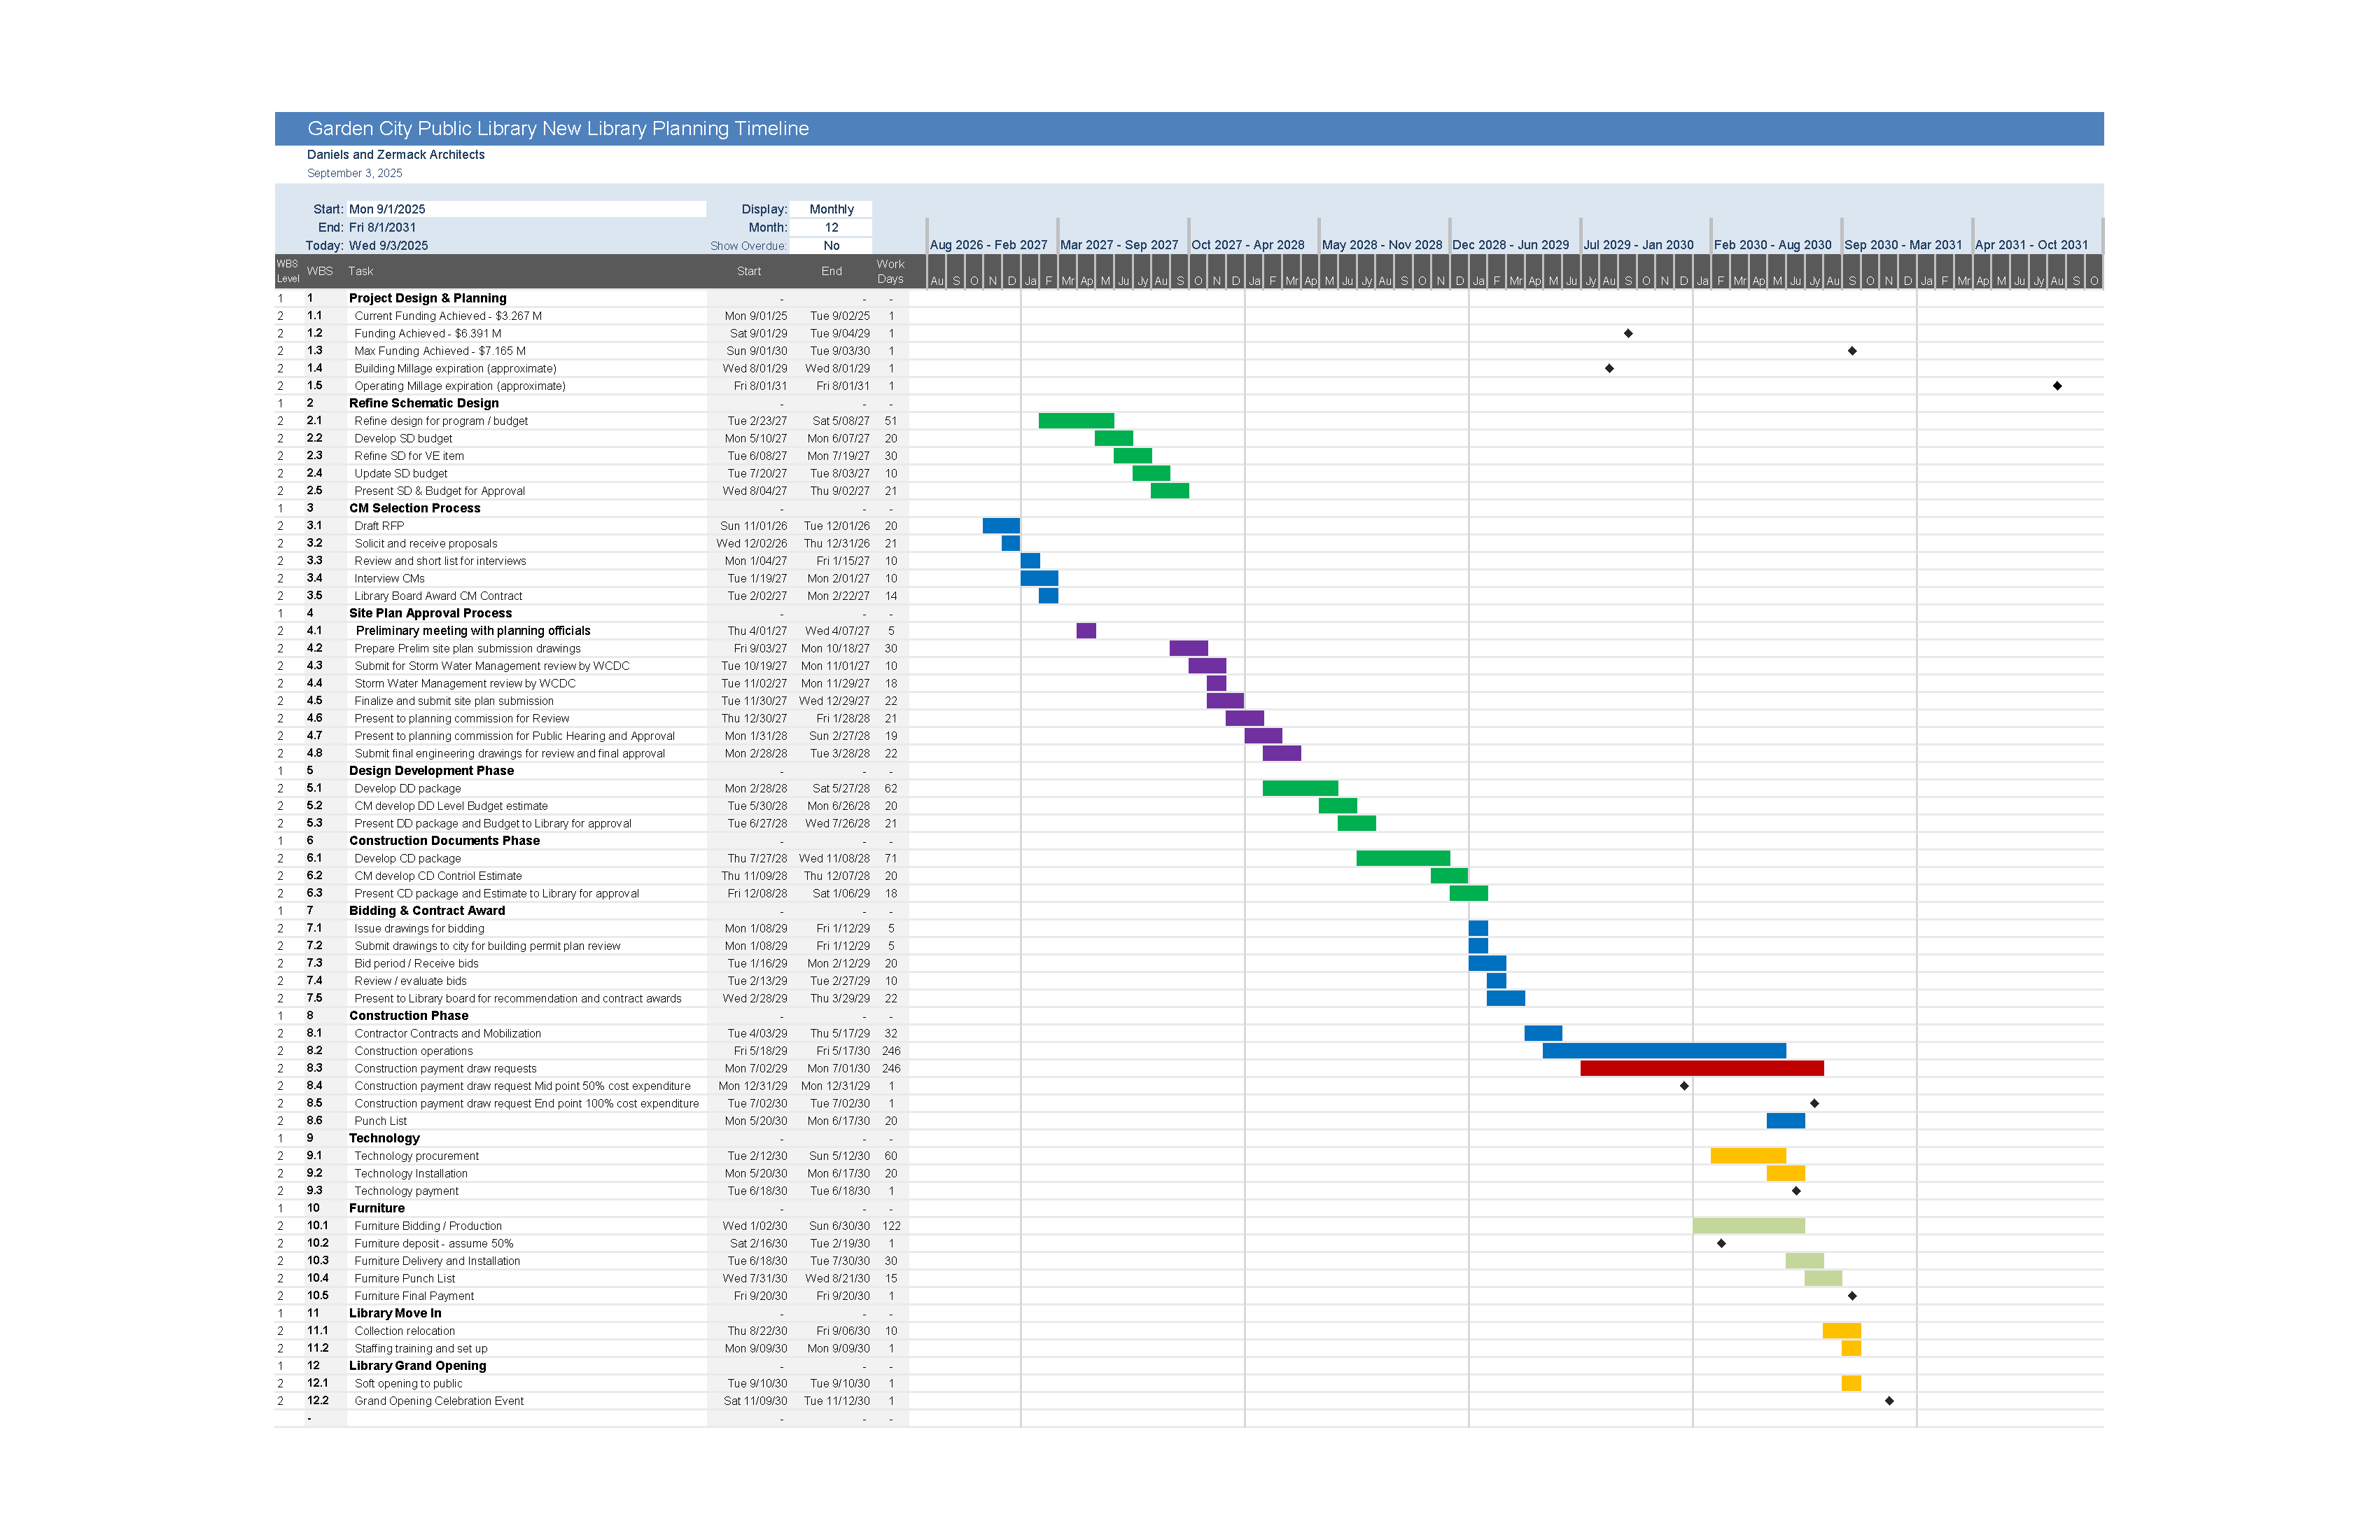Click the Funding Achieved $6.391 M milestone diamond
This screenshot has height=1540, width=2380.
[1628, 333]
